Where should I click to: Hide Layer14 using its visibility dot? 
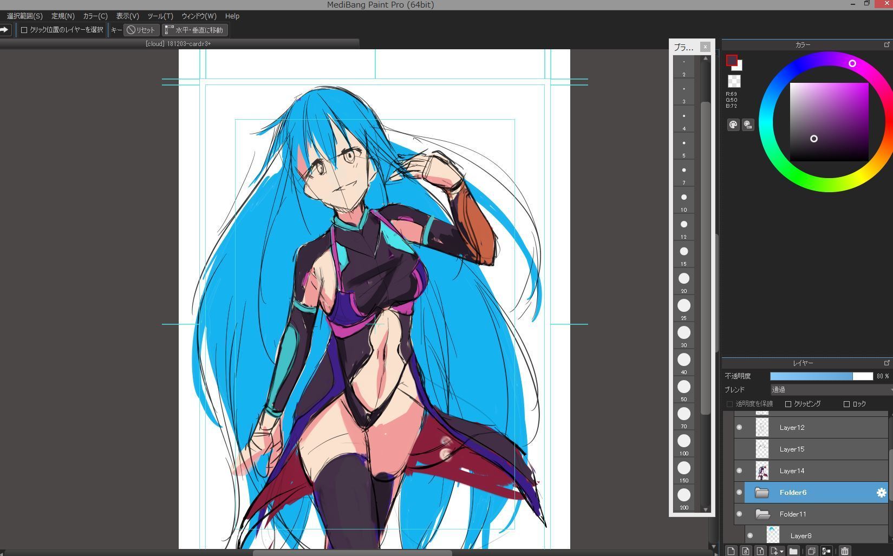click(x=739, y=471)
